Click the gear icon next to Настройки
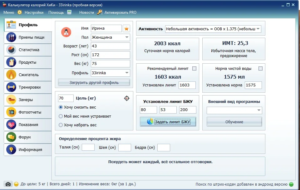 (x=20, y=12)
